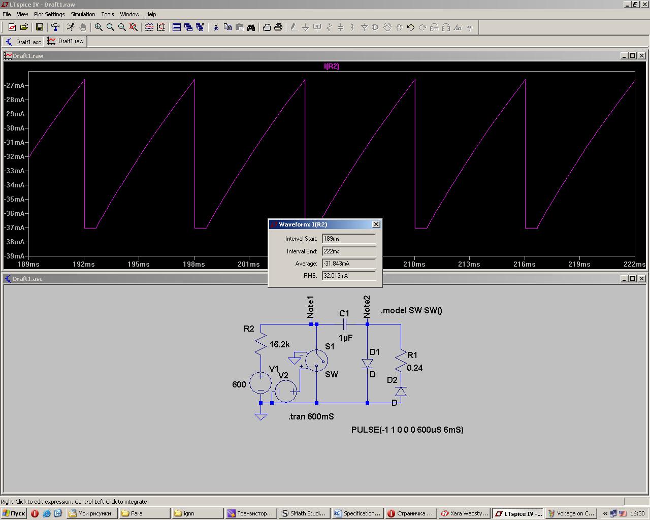Close the Waveform: I(R2) dialog
Image resolution: width=650 pixels, height=520 pixels.
376,224
